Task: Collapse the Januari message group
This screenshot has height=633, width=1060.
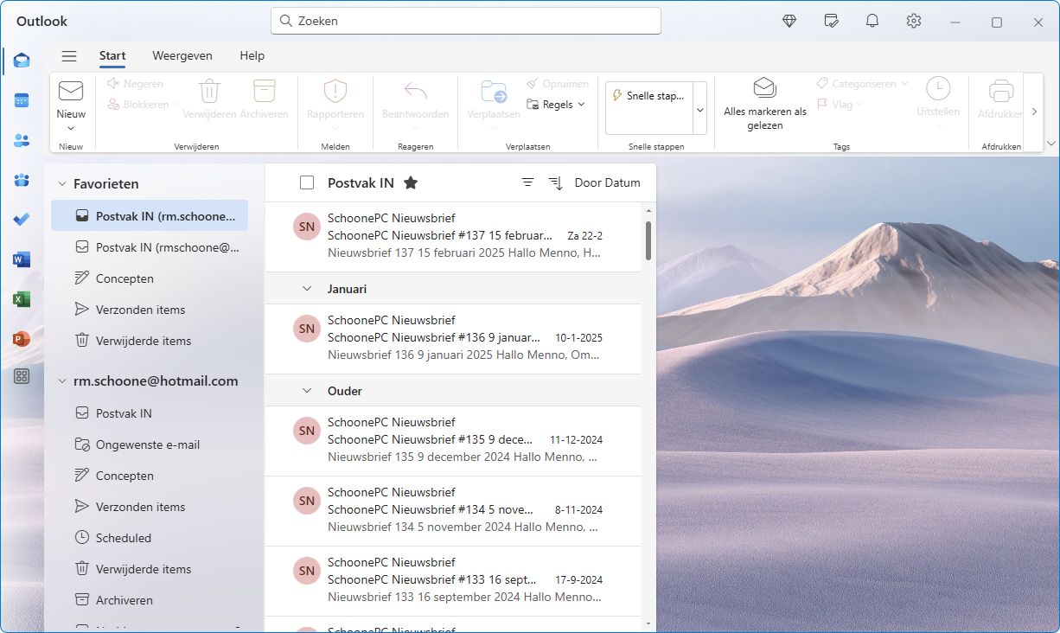Action: 307,289
